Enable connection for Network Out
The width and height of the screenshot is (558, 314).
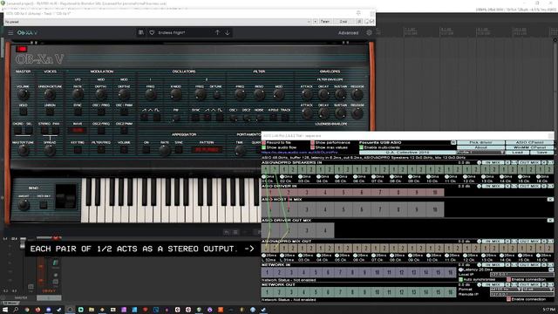tap(508, 299)
